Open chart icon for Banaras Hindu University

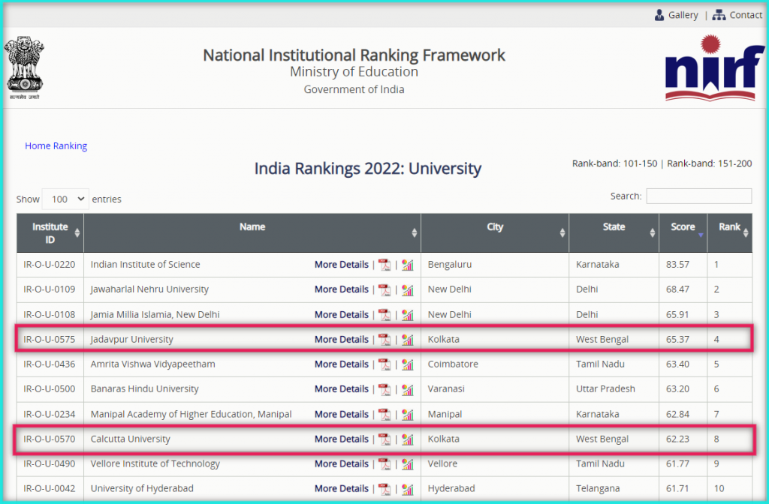[408, 389]
